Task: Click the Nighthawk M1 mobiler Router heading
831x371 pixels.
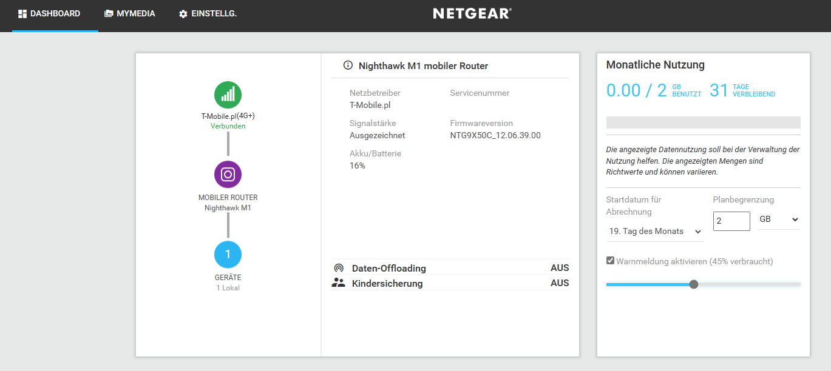Action: tap(423, 65)
